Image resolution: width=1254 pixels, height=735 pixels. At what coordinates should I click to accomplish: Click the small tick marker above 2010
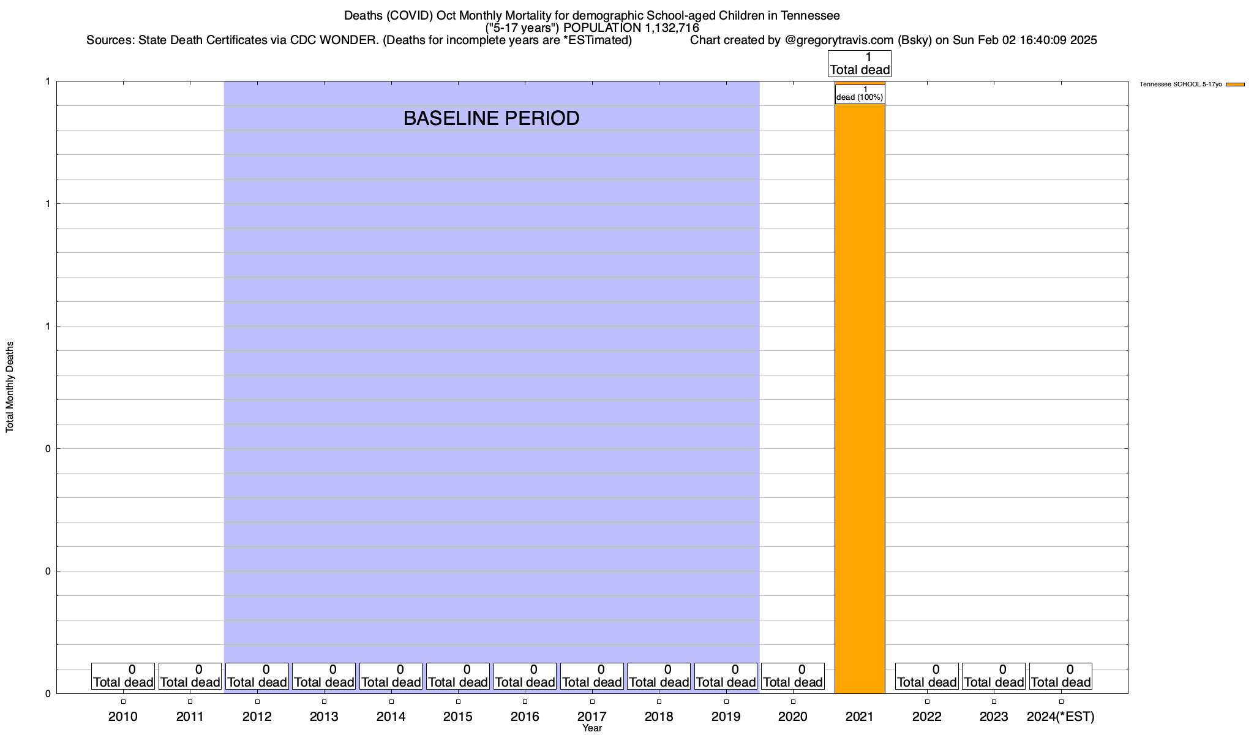[x=123, y=701]
